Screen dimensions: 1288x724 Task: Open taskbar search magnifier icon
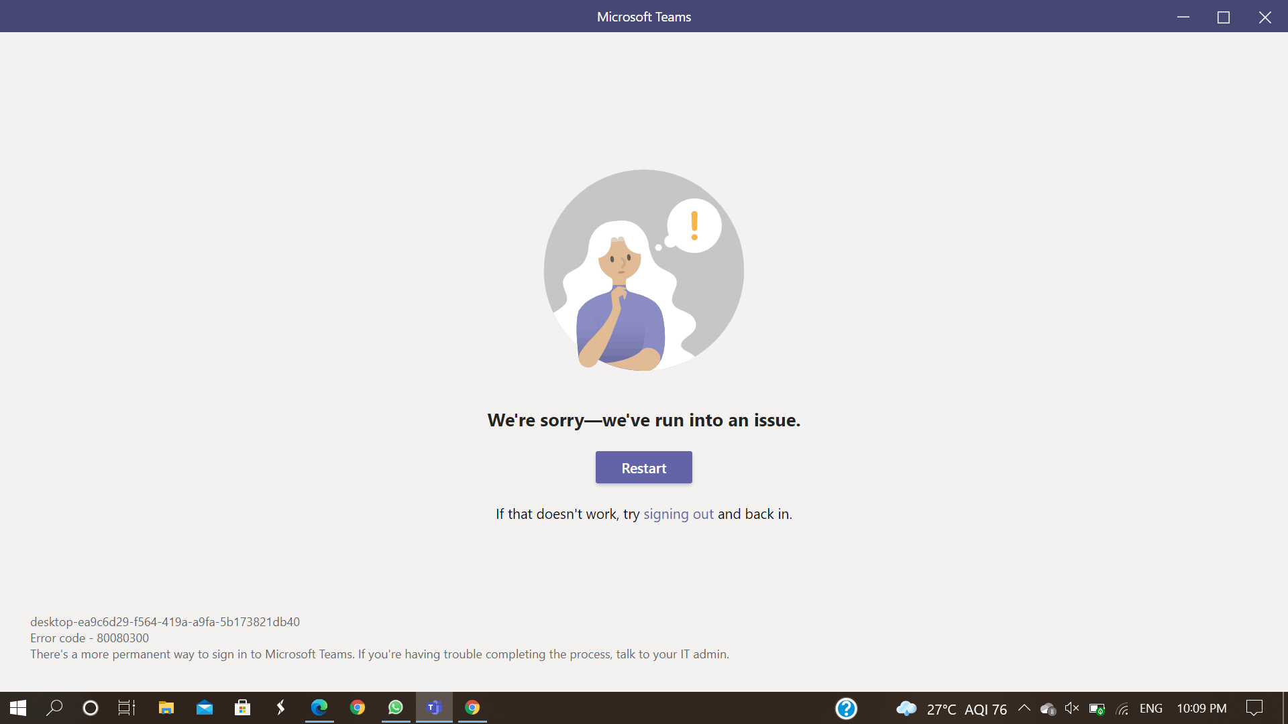pos(54,708)
